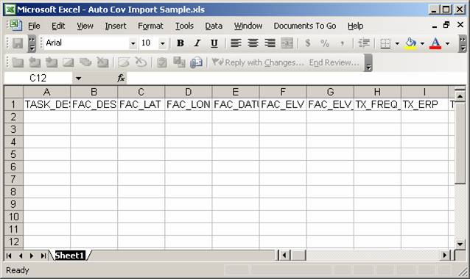This screenshot has height=279, width=470.
Task: Click the Show/Hide Comment icon
Action: pyautogui.click(x=68, y=62)
